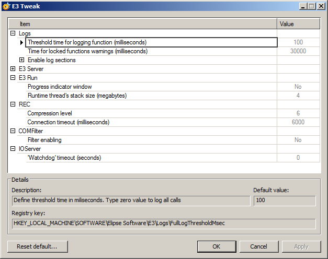Collapse the Logs section
The width and height of the screenshot is (328, 259).
[x=13, y=33]
